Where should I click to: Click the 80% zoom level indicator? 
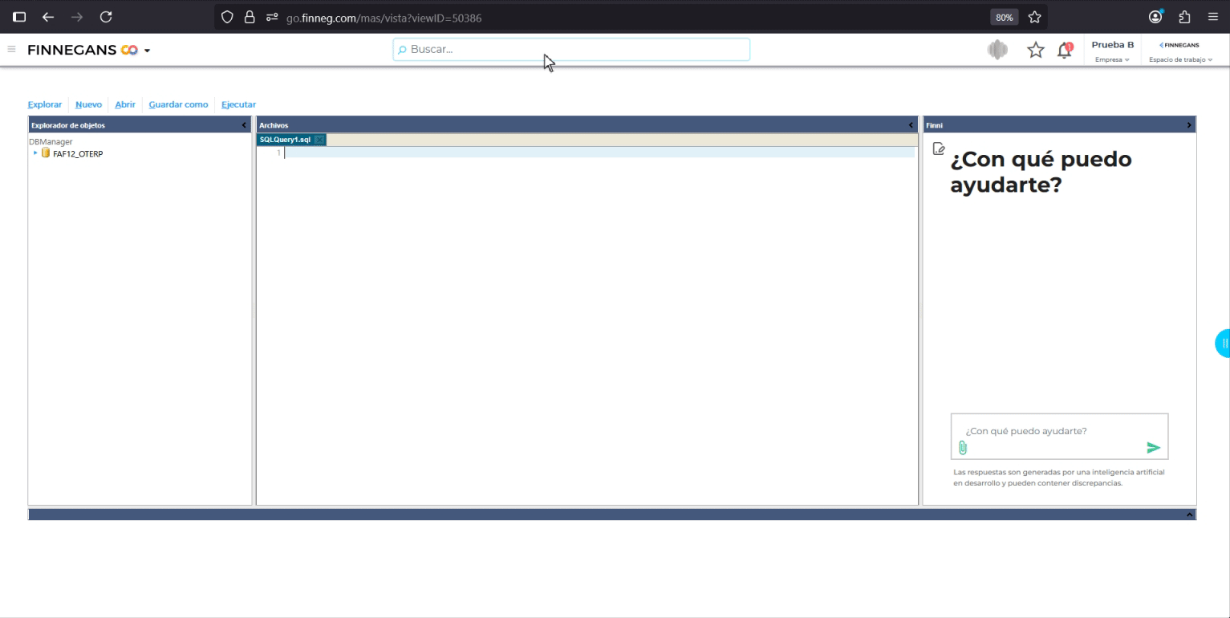1004,17
